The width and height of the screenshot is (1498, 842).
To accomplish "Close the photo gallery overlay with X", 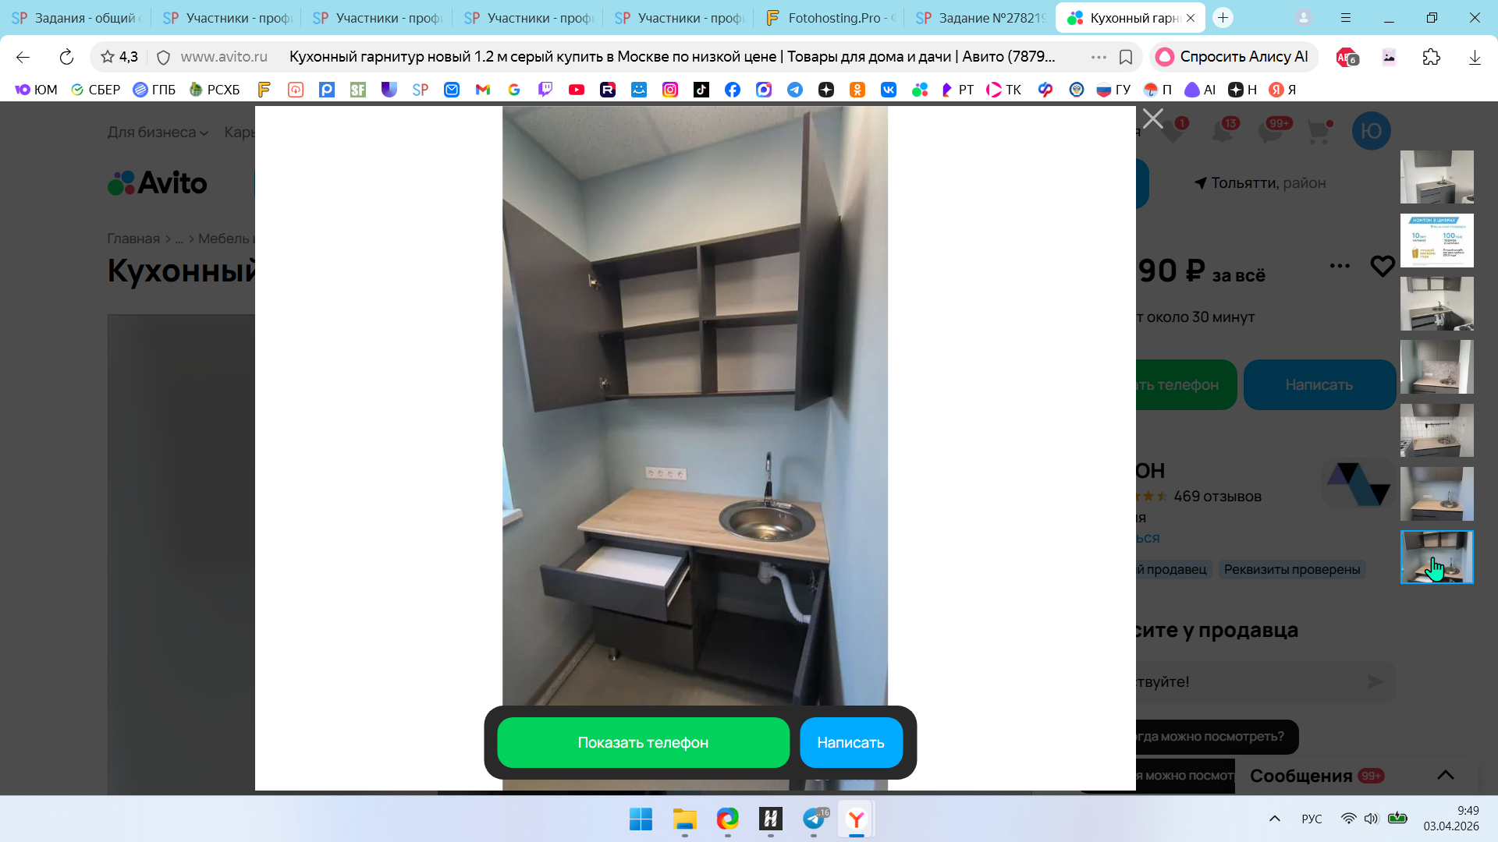I will pyautogui.click(x=1152, y=119).
